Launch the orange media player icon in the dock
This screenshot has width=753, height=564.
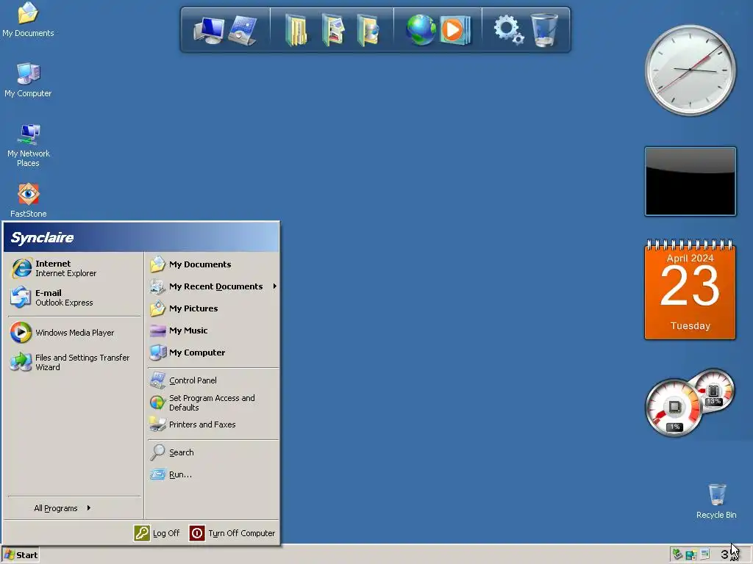pos(454,29)
